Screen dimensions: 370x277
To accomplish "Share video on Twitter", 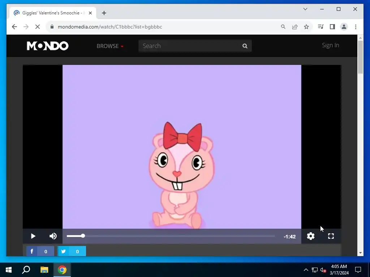I will coord(72,251).
